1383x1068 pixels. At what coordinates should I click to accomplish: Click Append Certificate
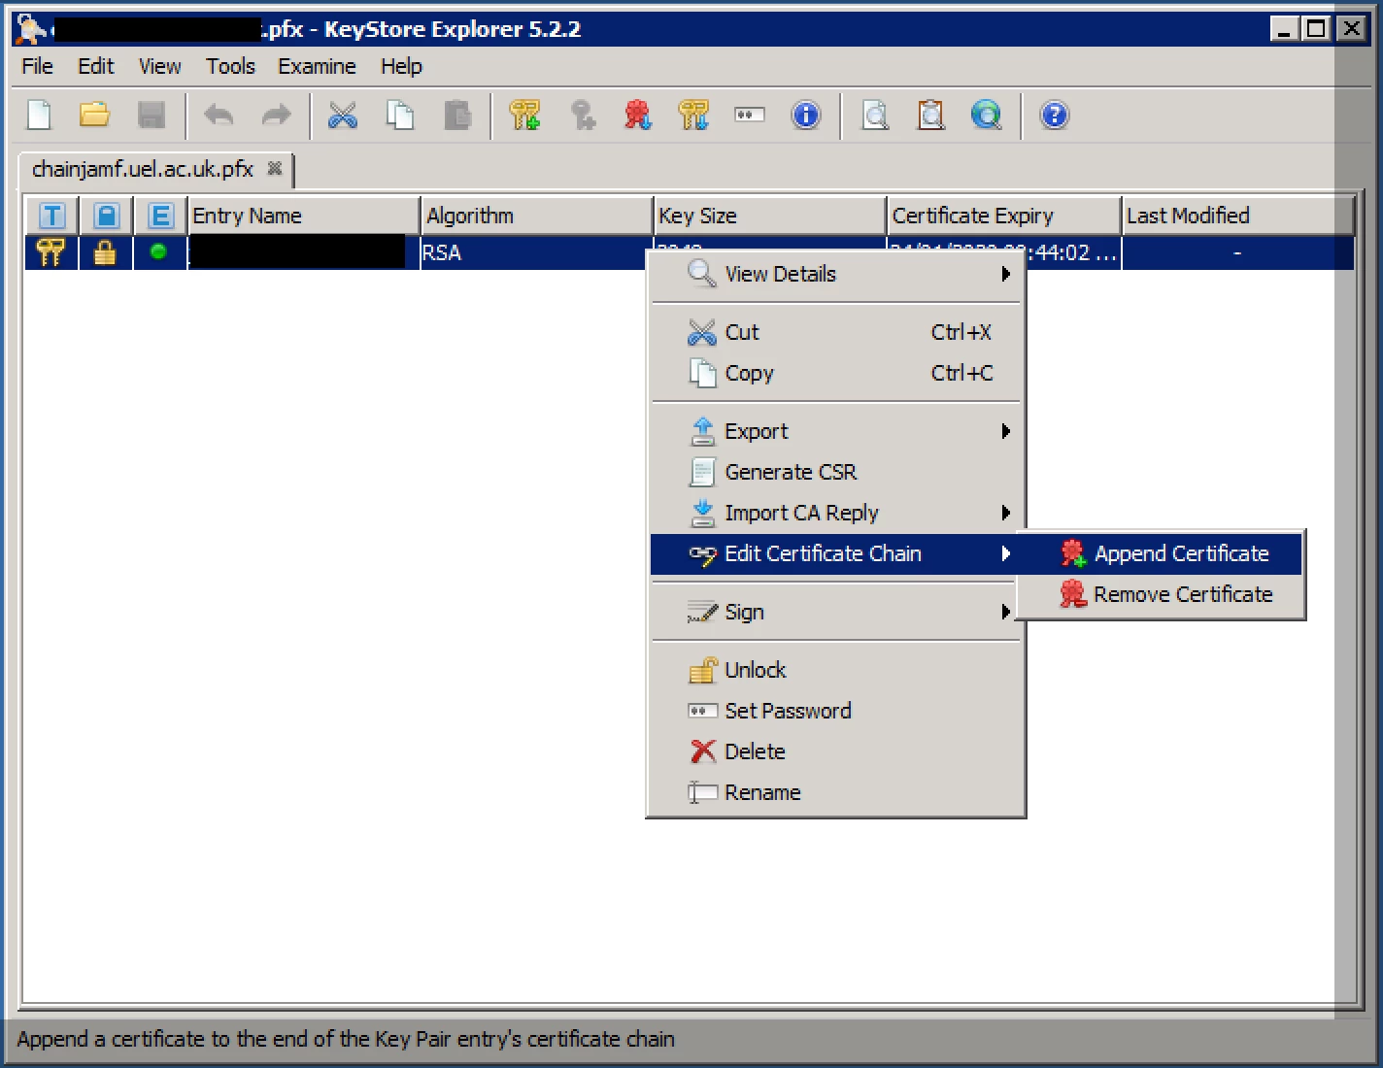click(1161, 553)
